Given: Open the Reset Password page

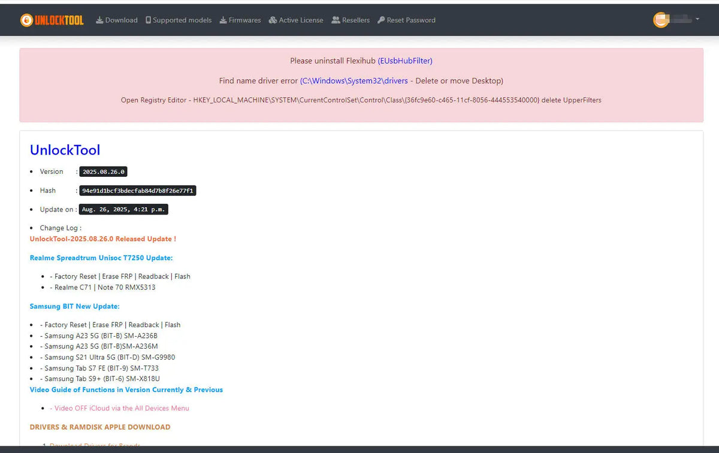Looking at the screenshot, I should pyautogui.click(x=406, y=20).
